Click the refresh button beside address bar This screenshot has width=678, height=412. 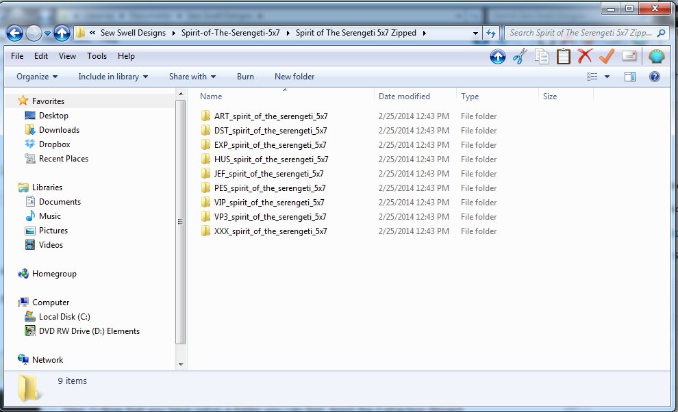click(x=491, y=33)
